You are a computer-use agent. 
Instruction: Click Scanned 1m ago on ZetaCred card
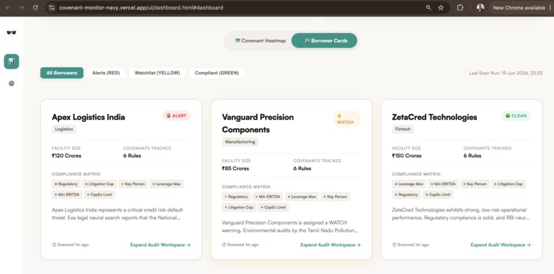click(410, 244)
